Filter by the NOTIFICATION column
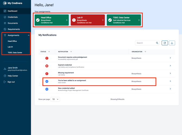Image resolution: width=182 pixels, height=135 pixels. pyautogui.click(x=71, y=52)
